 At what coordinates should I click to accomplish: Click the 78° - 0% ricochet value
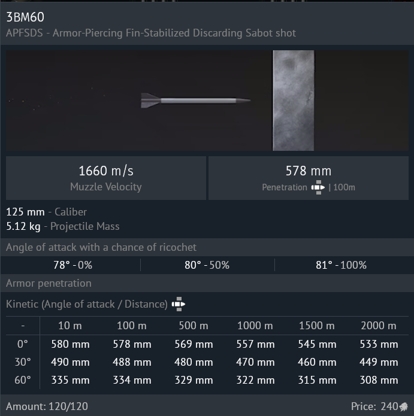[x=72, y=265]
